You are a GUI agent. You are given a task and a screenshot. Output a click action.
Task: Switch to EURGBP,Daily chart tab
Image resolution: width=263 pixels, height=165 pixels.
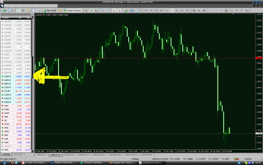pyautogui.click(x=115, y=154)
